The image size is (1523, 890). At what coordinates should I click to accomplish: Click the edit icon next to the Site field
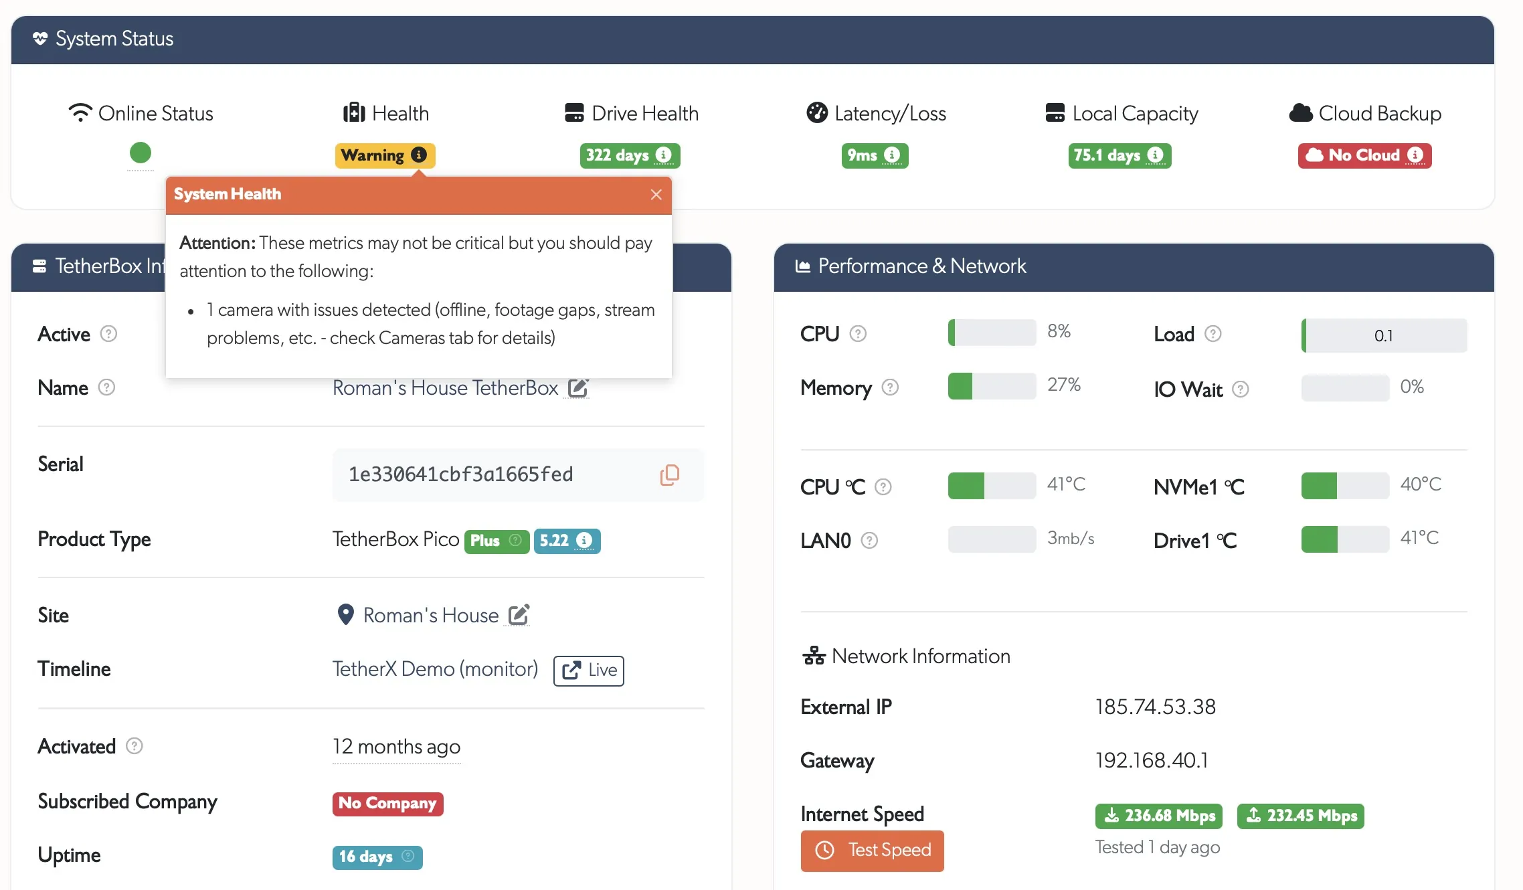[519, 614]
